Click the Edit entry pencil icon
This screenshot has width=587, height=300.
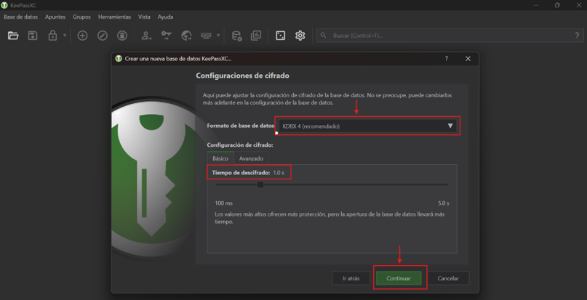tap(103, 36)
